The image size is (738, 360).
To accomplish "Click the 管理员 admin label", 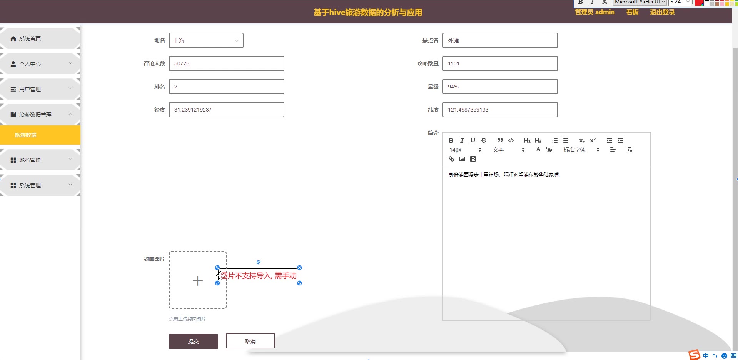I will [x=594, y=12].
